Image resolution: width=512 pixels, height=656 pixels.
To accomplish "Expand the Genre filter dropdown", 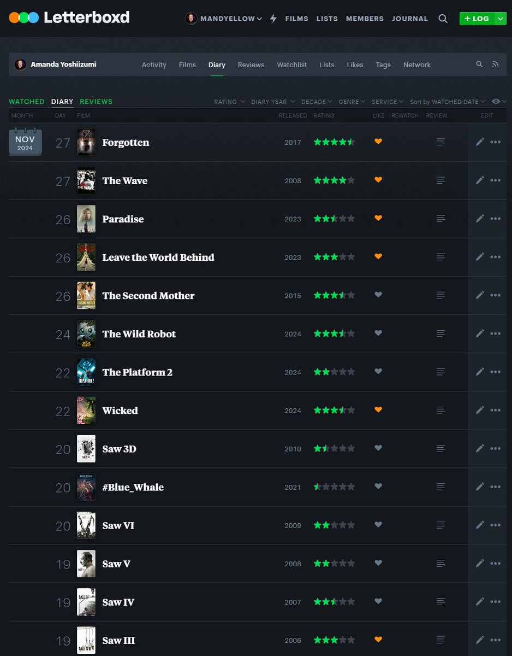I will coord(352,102).
